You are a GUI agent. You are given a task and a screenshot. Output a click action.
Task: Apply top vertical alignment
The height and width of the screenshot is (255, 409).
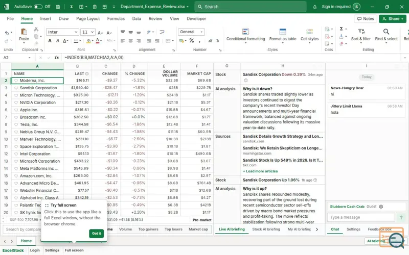point(123,32)
